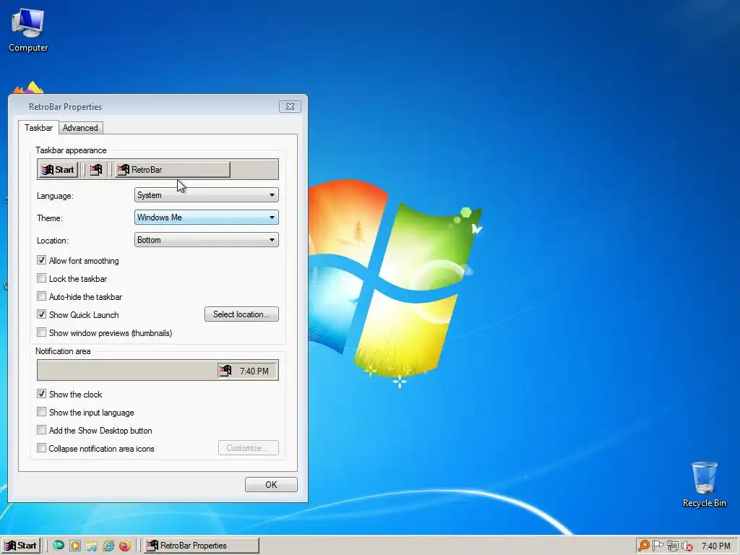Viewport: 740px width, 555px height.
Task: Toggle Allow font smoothing checkbox
Action: [x=41, y=260]
